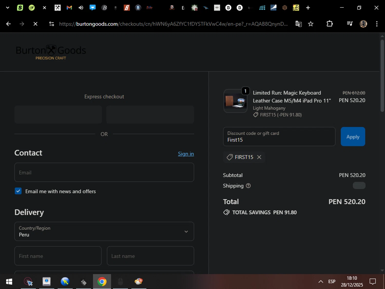Click the crossed-out price PEN 612.00
385x289 pixels.
(x=354, y=93)
